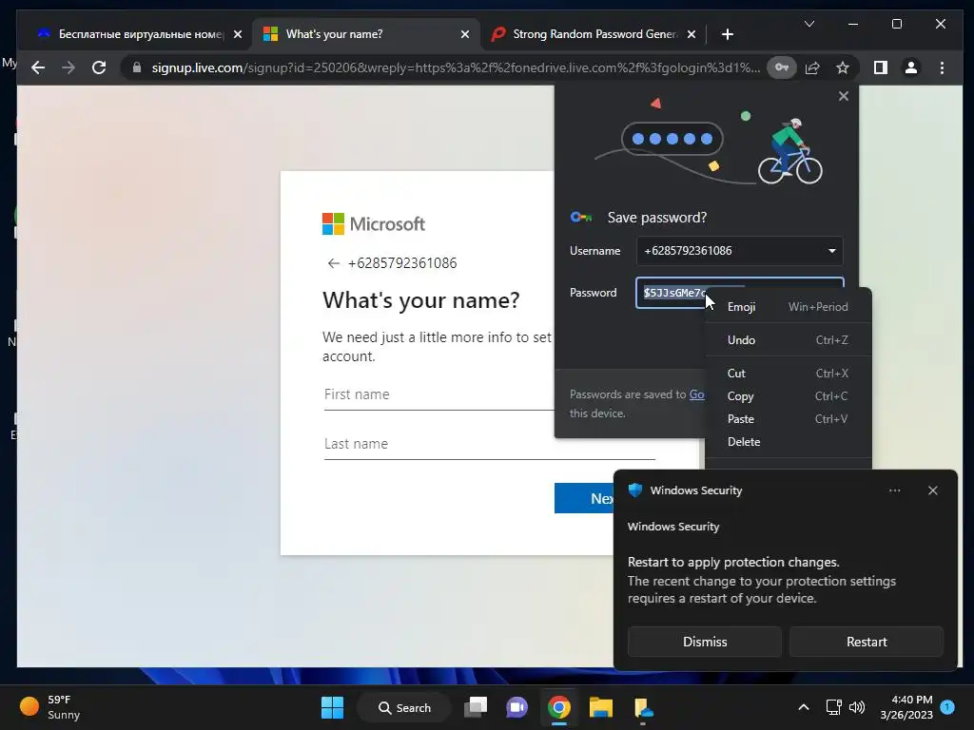Open the Chrome profile icon
The width and height of the screenshot is (974, 730).
[x=911, y=67]
